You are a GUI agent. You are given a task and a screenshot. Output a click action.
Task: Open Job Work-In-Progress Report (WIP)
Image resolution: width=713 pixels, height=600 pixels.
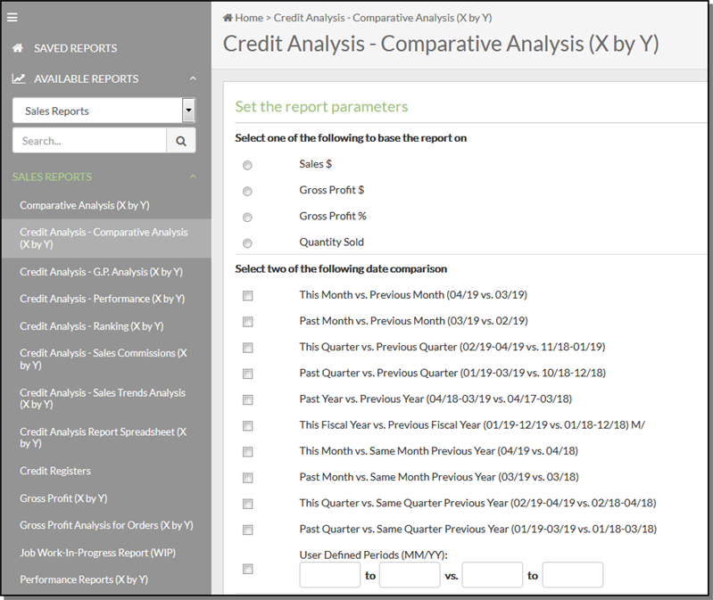coord(98,553)
